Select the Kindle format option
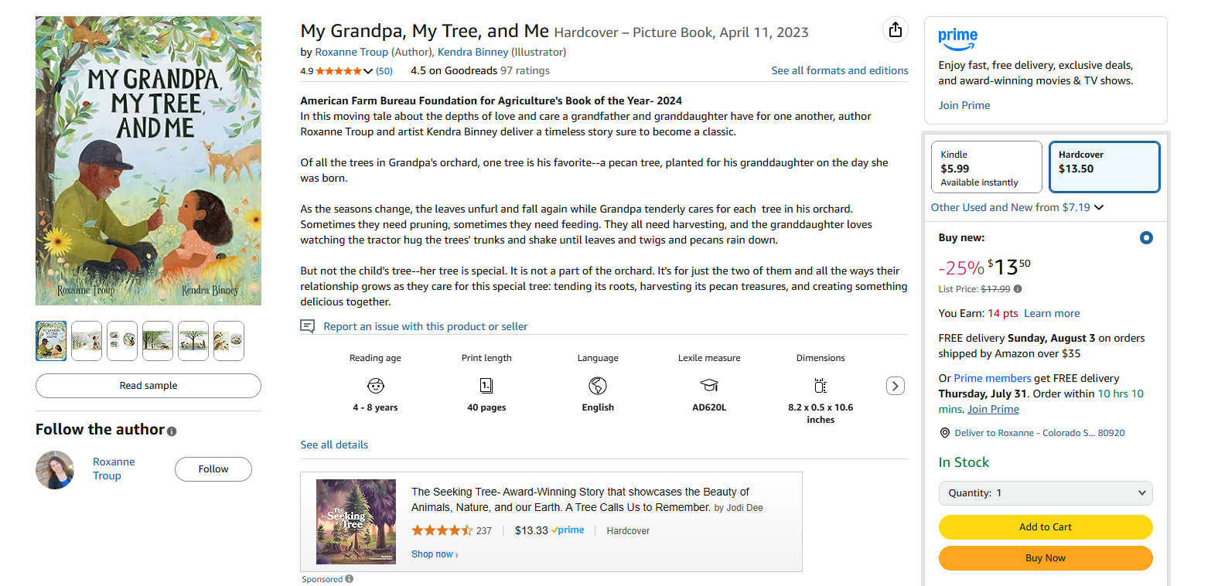The image size is (1218, 586). tap(986, 167)
